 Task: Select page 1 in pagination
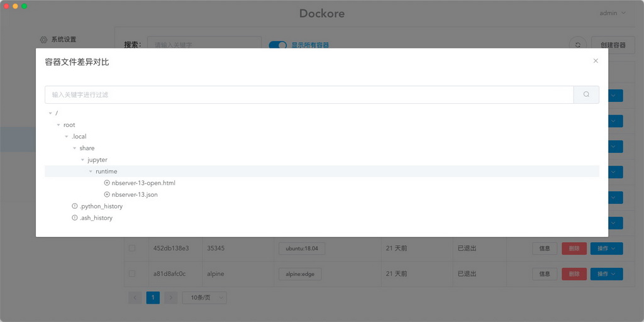coord(153,297)
